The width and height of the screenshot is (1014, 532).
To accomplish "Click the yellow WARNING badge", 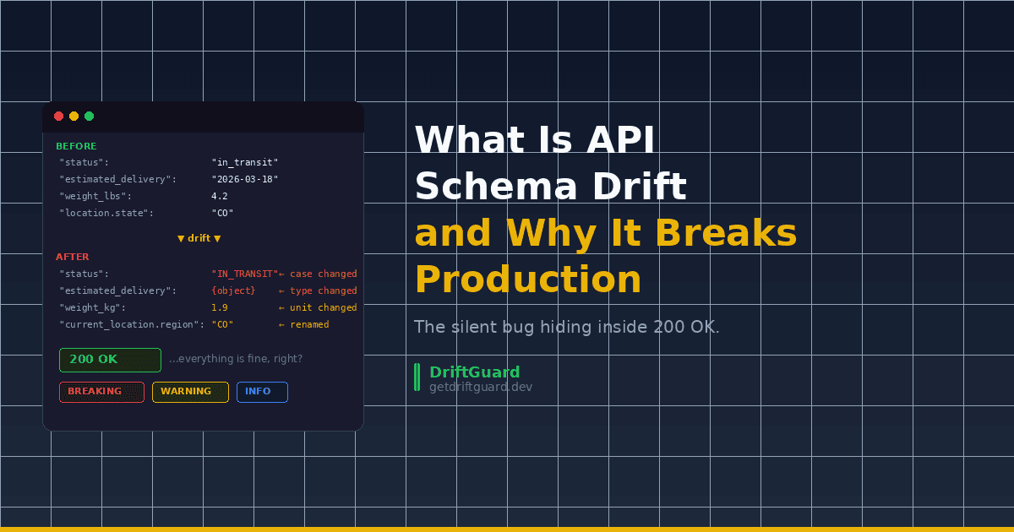I will (x=190, y=392).
